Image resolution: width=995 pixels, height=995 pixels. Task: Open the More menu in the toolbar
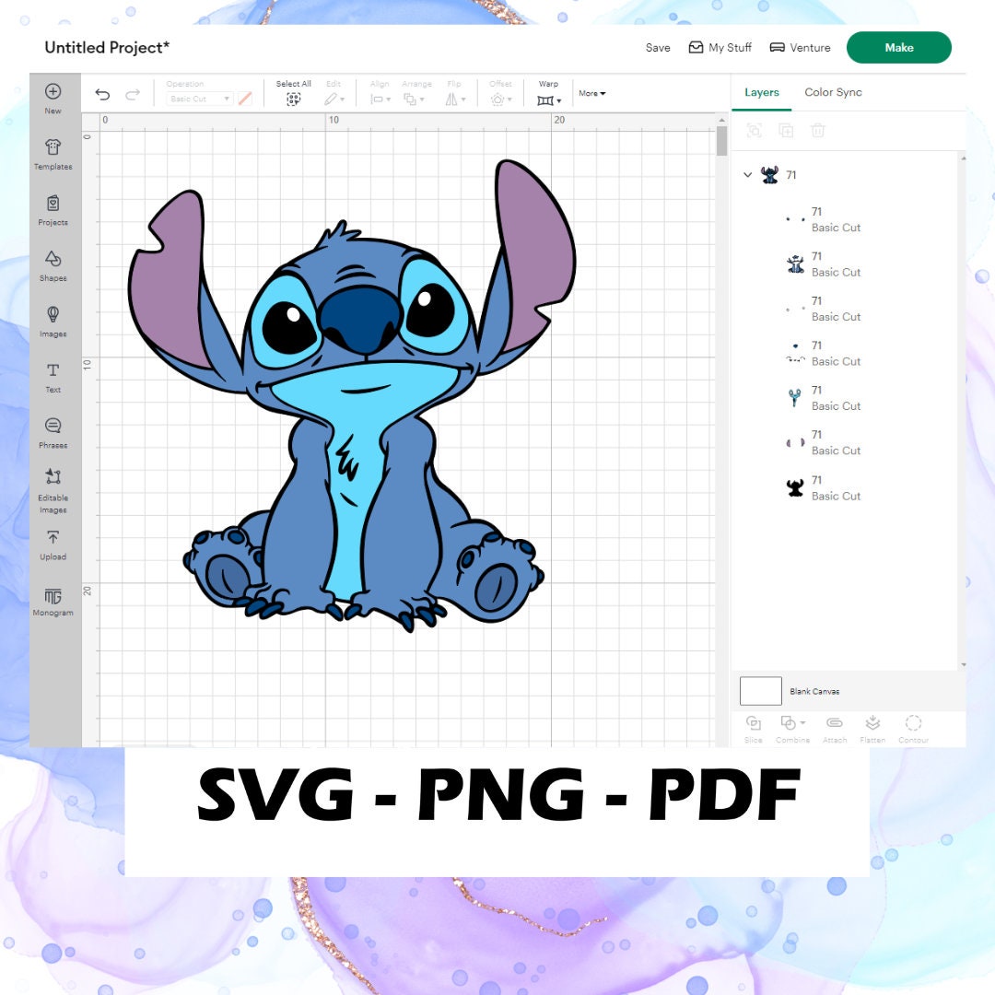point(591,93)
